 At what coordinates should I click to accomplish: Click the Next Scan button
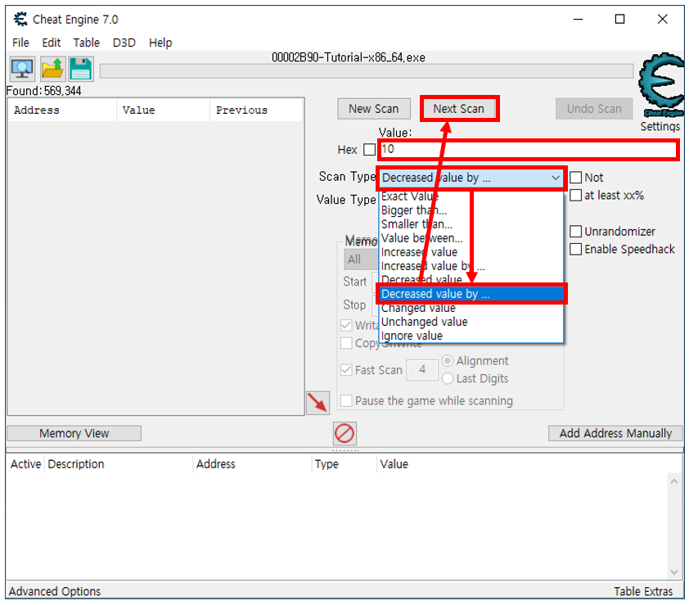point(459,109)
